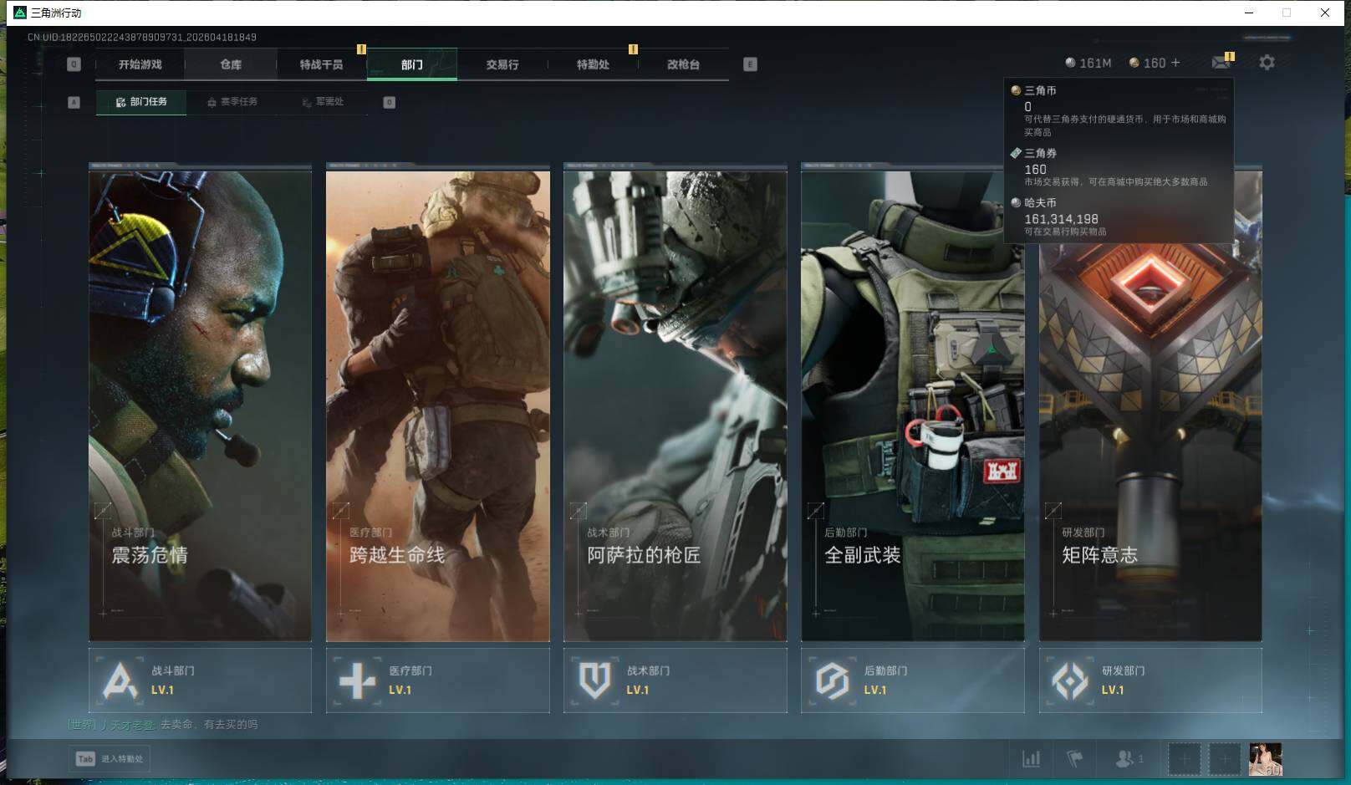Open the 改枪台 tab
This screenshot has width=1351, height=785.
(x=683, y=64)
